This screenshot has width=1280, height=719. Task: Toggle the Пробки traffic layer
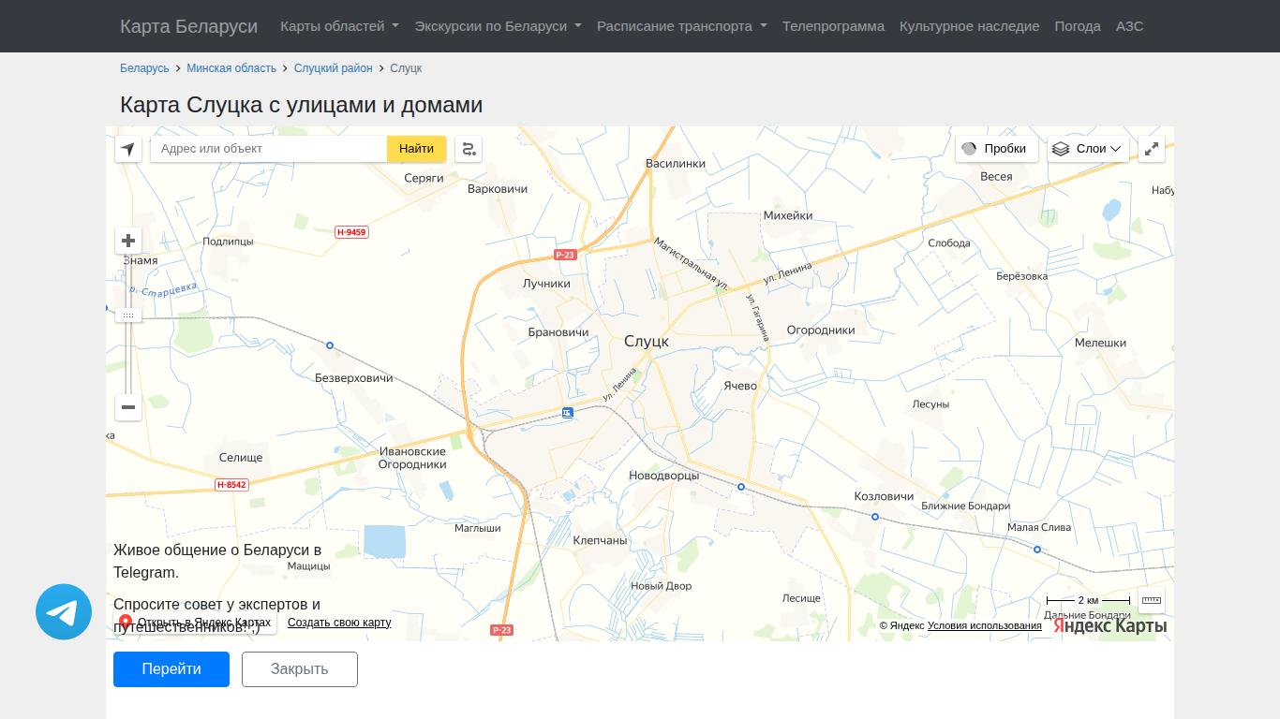click(x=997, y=149)
